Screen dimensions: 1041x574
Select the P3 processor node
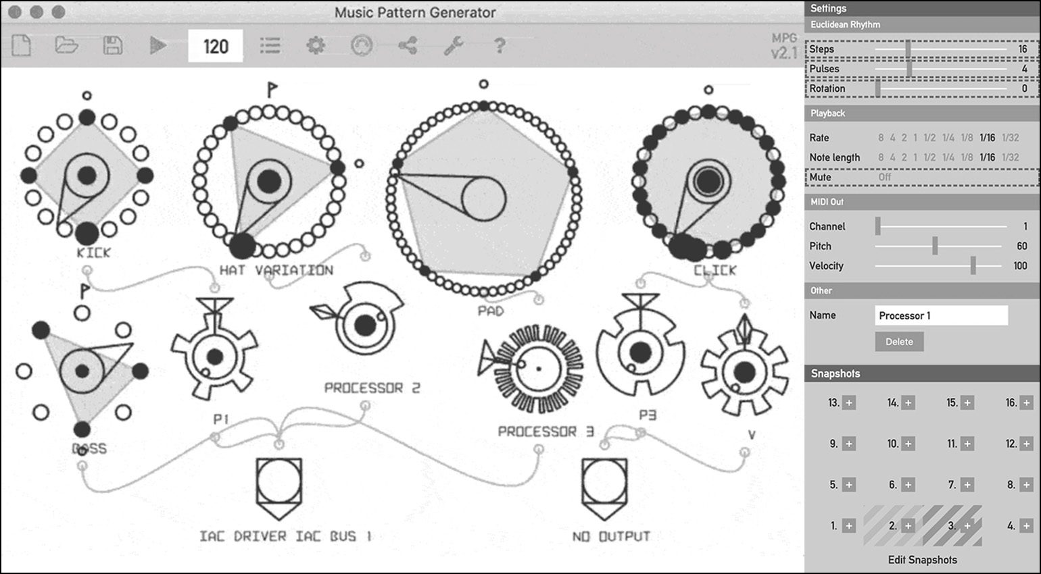pos(639,351)
